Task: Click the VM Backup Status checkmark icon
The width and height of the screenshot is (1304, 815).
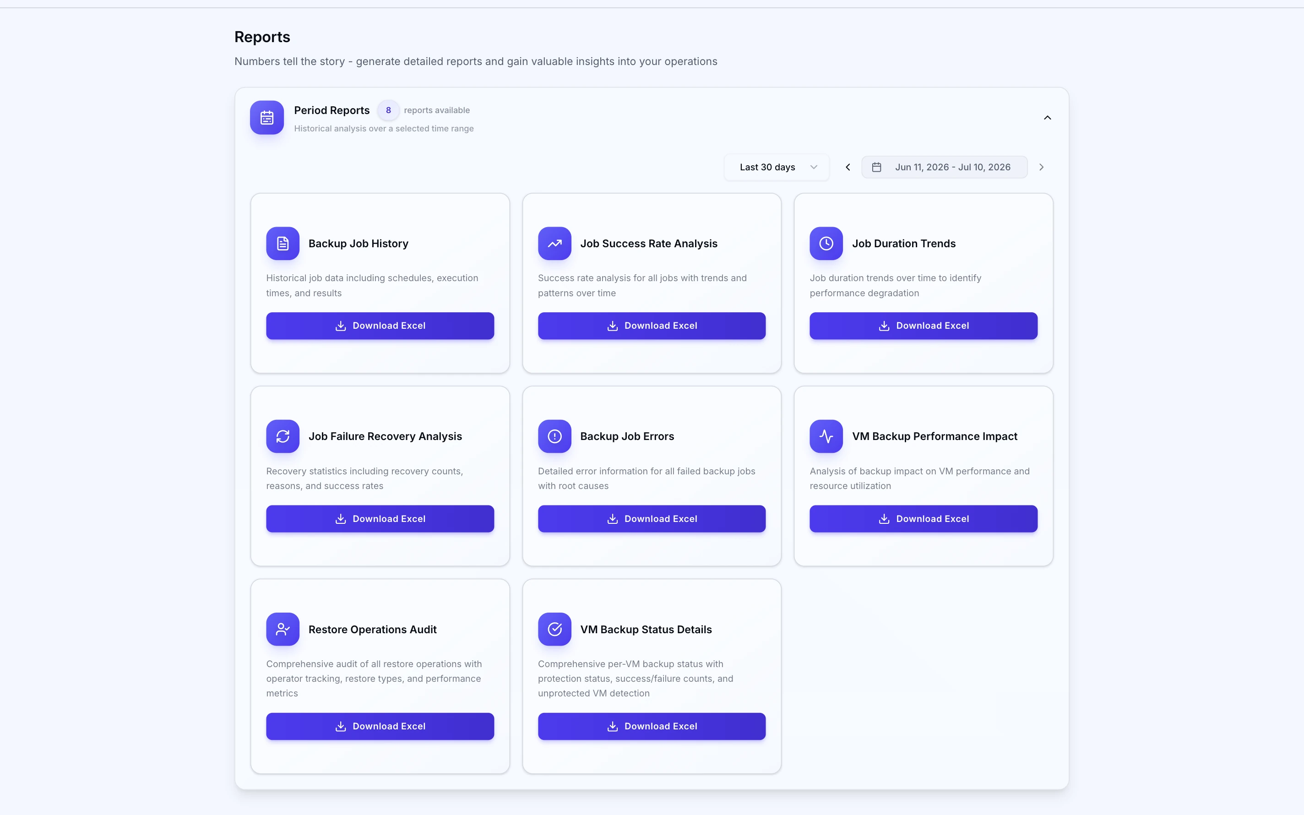Action: 554,629
